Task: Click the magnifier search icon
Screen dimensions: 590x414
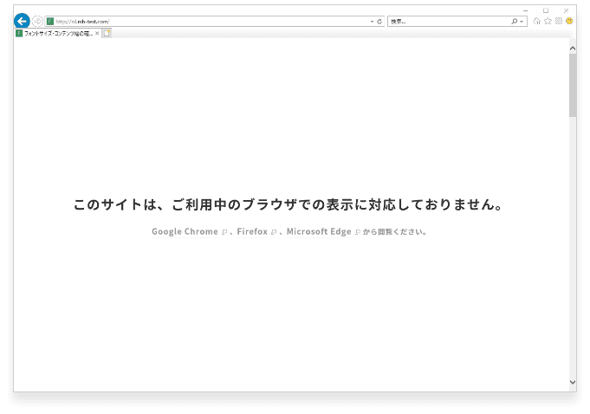Action: [x=514, y=22]
